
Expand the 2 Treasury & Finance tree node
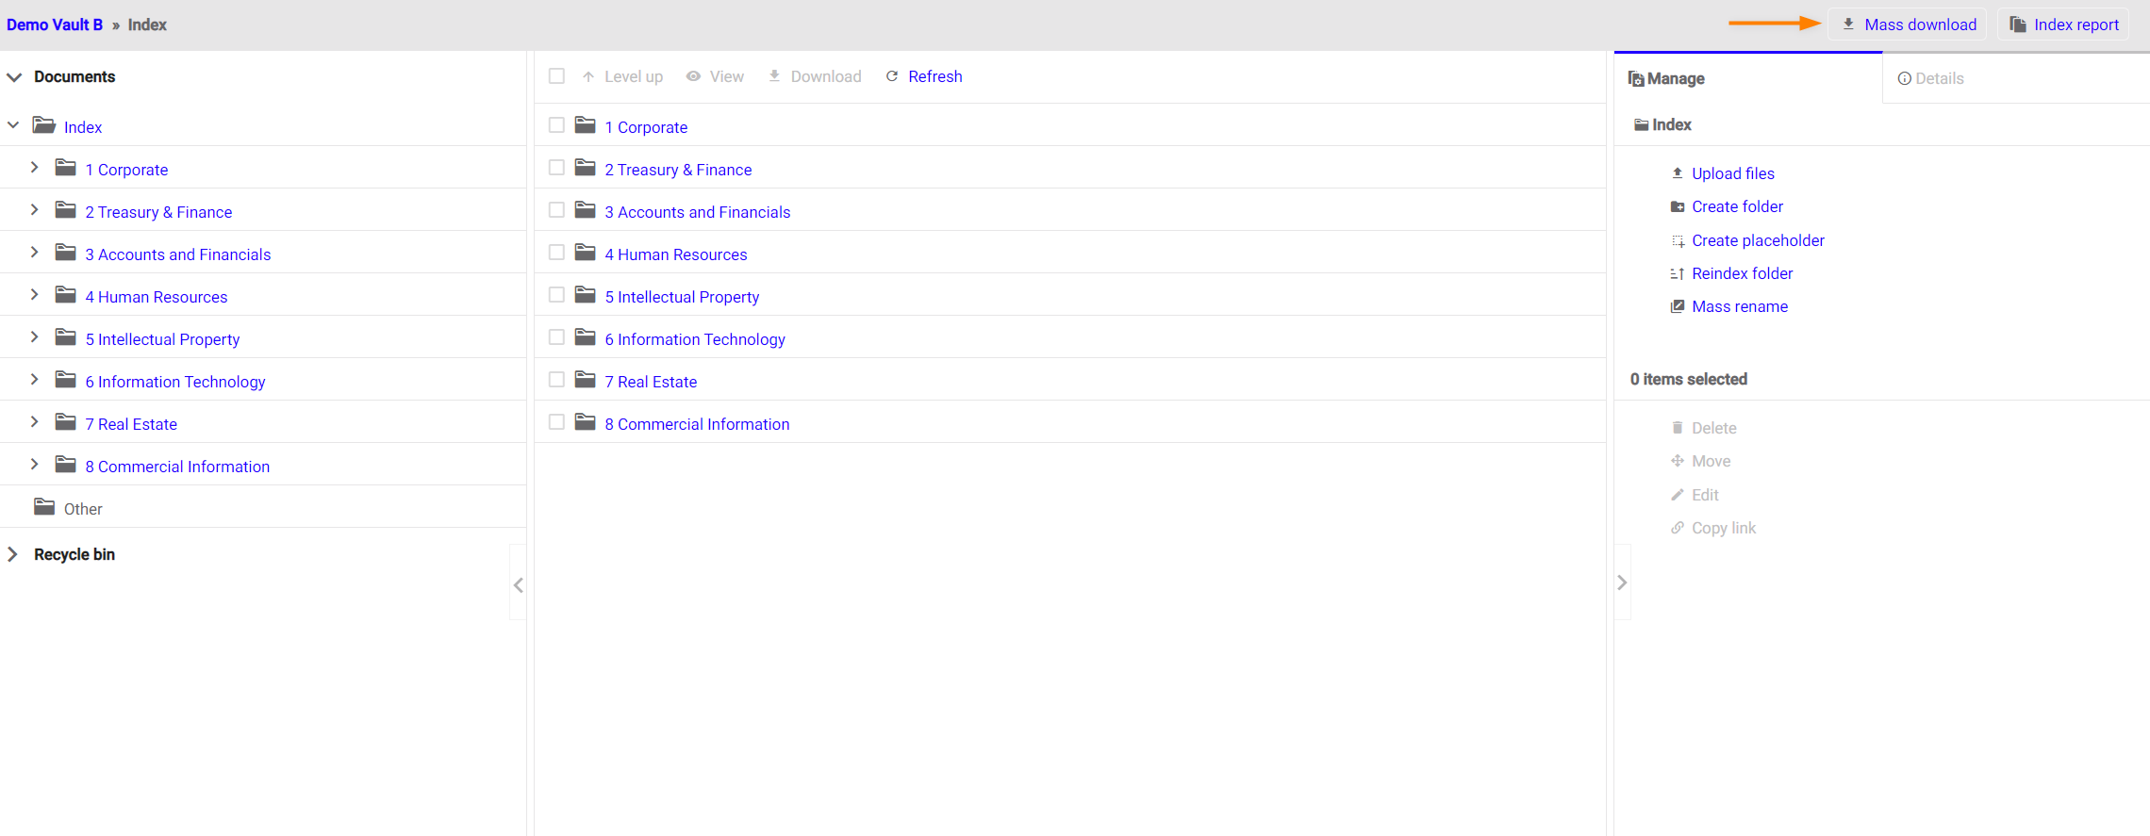(35, 210)
